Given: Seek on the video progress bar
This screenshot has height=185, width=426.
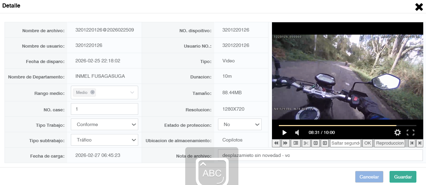Looking at the screenshot, I should (x=347, y=125).
